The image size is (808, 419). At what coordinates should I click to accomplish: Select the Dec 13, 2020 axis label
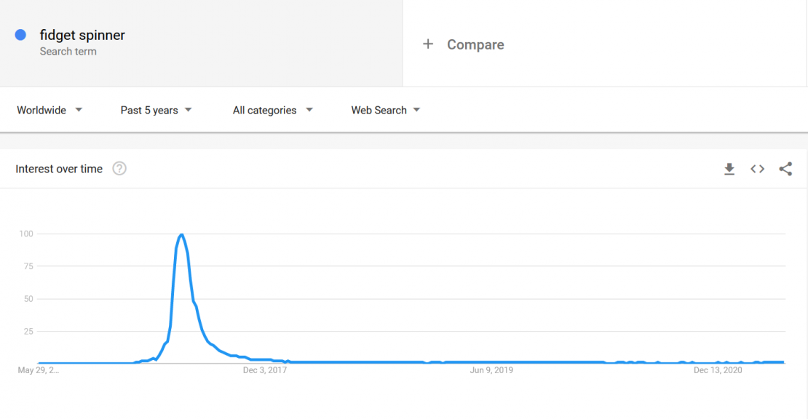pos(718,370)
